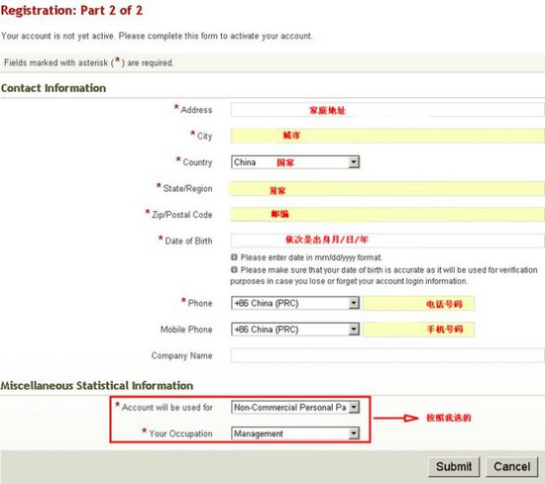Expand the Mobile Phone country code dropdown
545x484 pixels.
295,330
